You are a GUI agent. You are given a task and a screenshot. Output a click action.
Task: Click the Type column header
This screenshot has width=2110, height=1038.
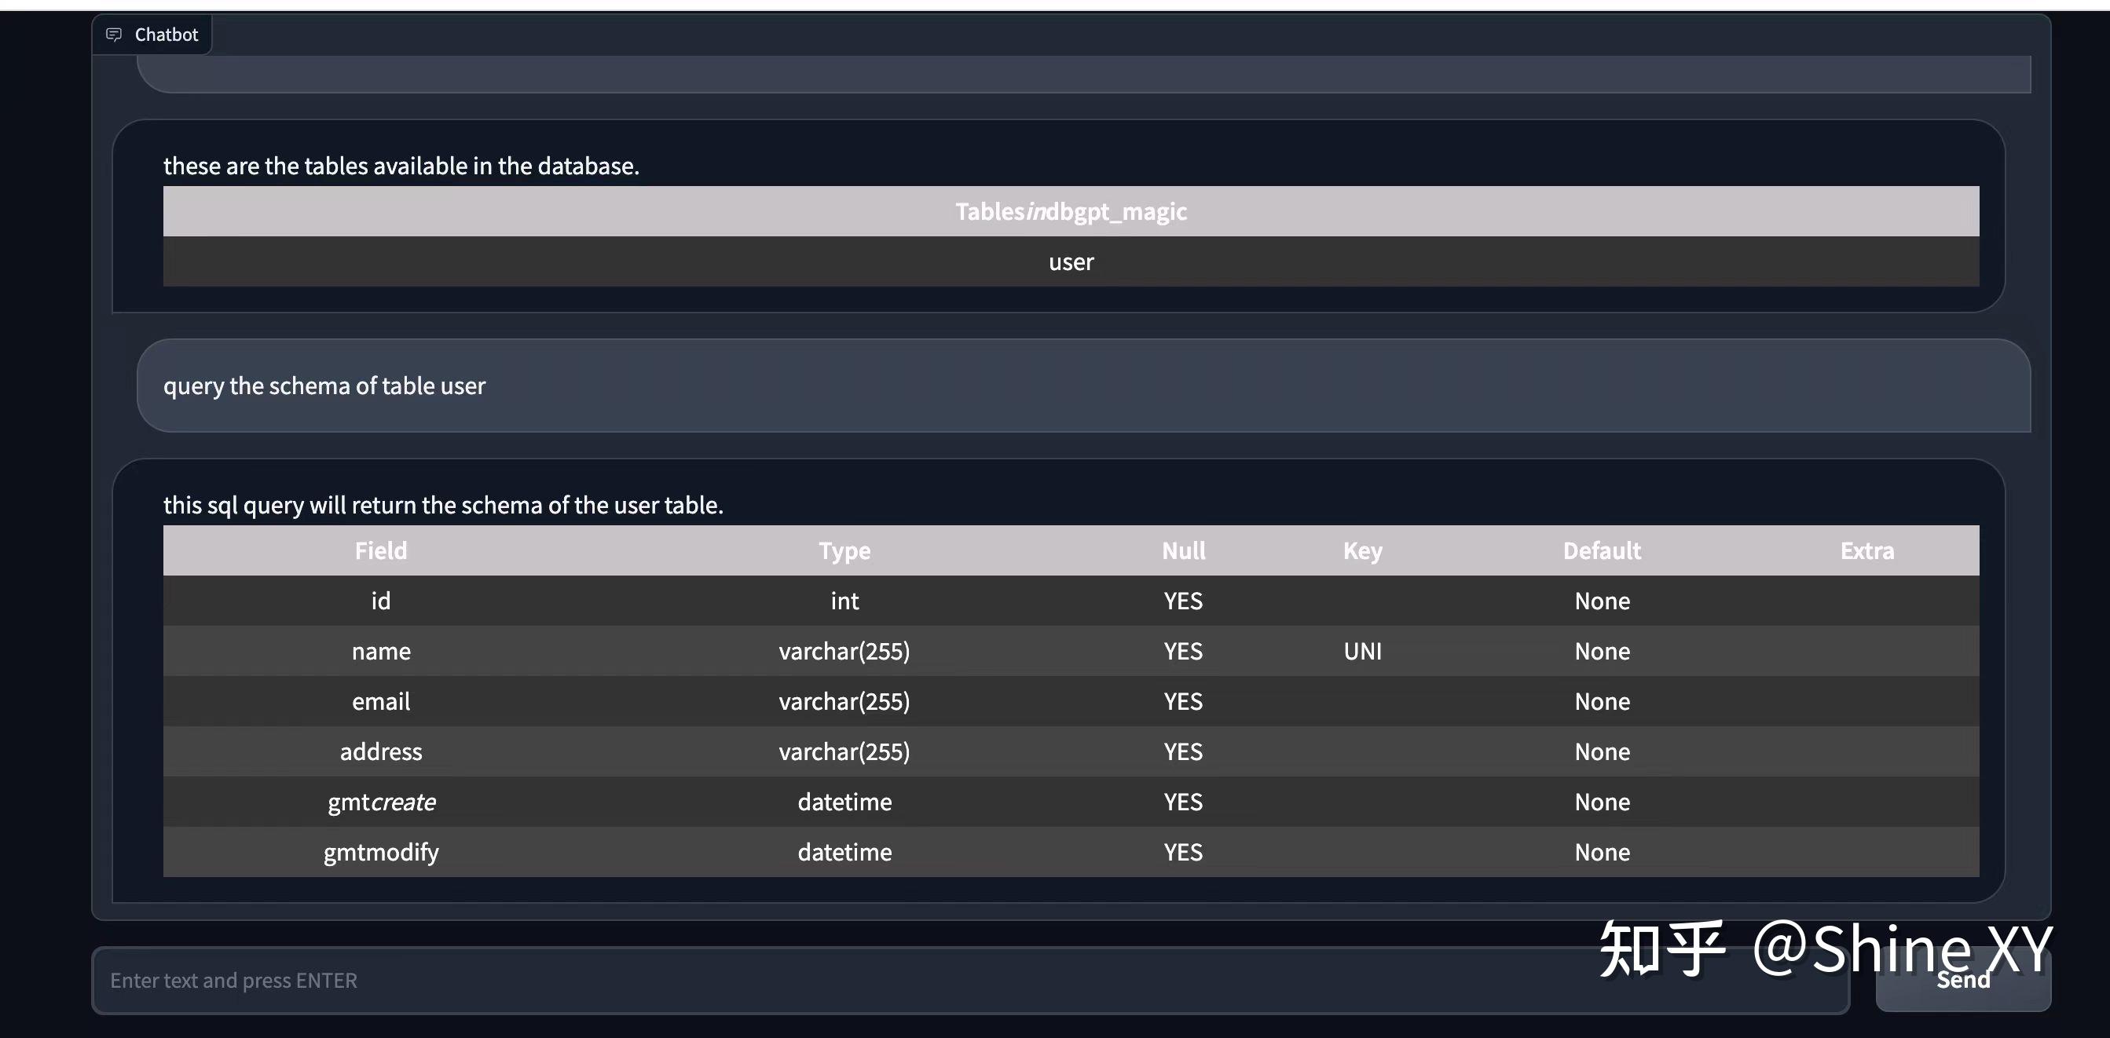[x=844, y=551]
